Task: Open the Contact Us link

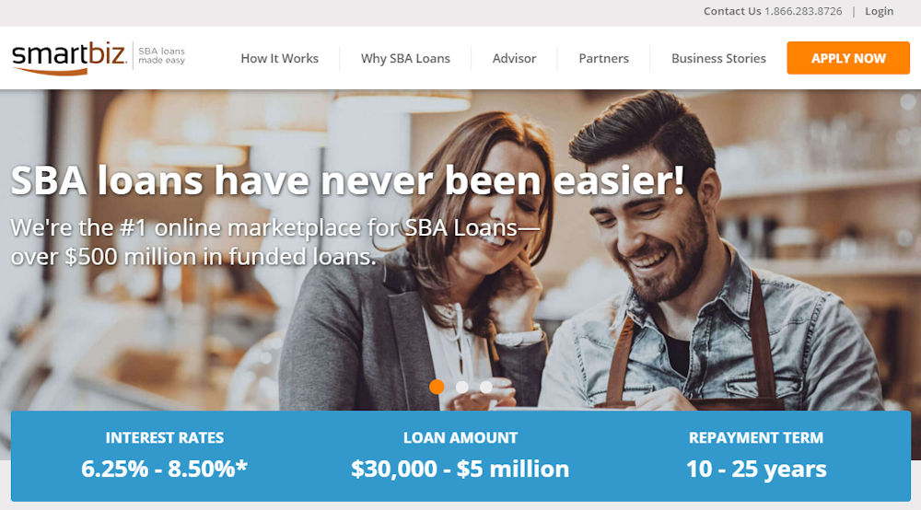Action: (732, 11)
